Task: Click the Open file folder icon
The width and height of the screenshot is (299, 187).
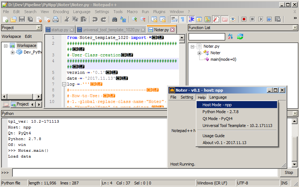Action: 14,19
